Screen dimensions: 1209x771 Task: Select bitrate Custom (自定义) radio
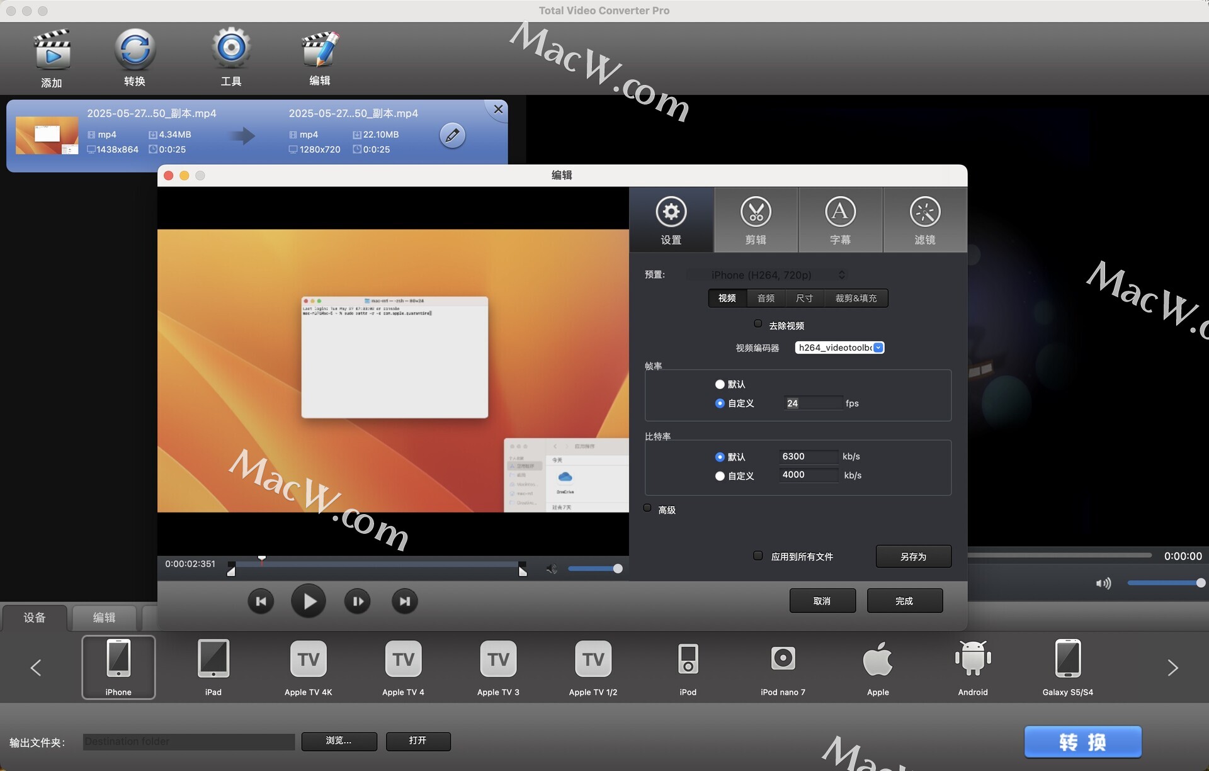click(720, 476)
